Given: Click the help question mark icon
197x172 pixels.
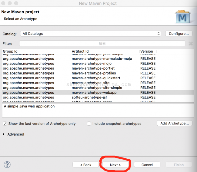Looking at the screenshot, I should point(7,164).
